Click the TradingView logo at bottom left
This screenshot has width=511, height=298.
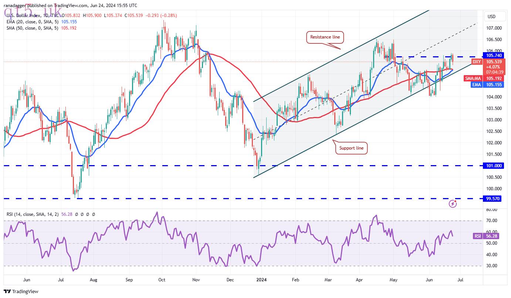21,292
